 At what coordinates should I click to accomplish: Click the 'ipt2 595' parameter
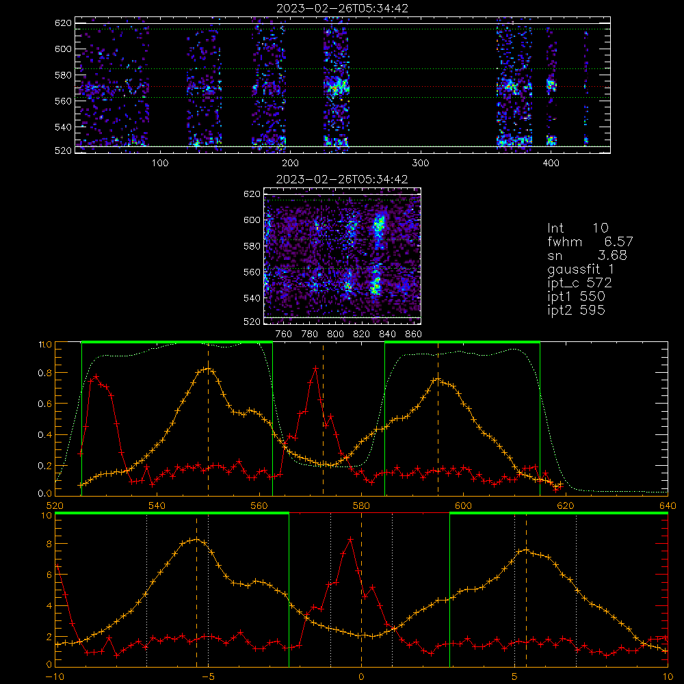(x=576, y=310)
